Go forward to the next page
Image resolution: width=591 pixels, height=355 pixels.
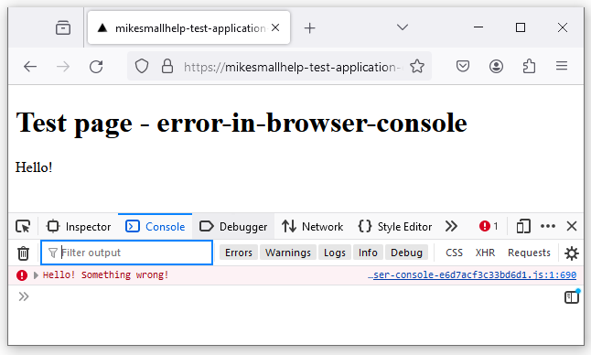(x=63, y=67)
